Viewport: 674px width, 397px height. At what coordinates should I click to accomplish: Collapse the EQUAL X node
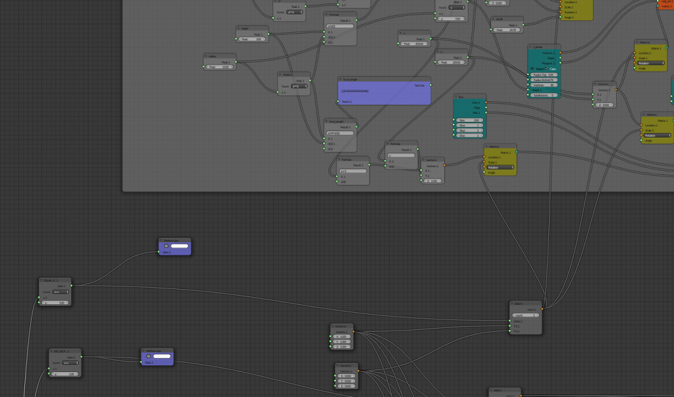[x=41, y=280]
